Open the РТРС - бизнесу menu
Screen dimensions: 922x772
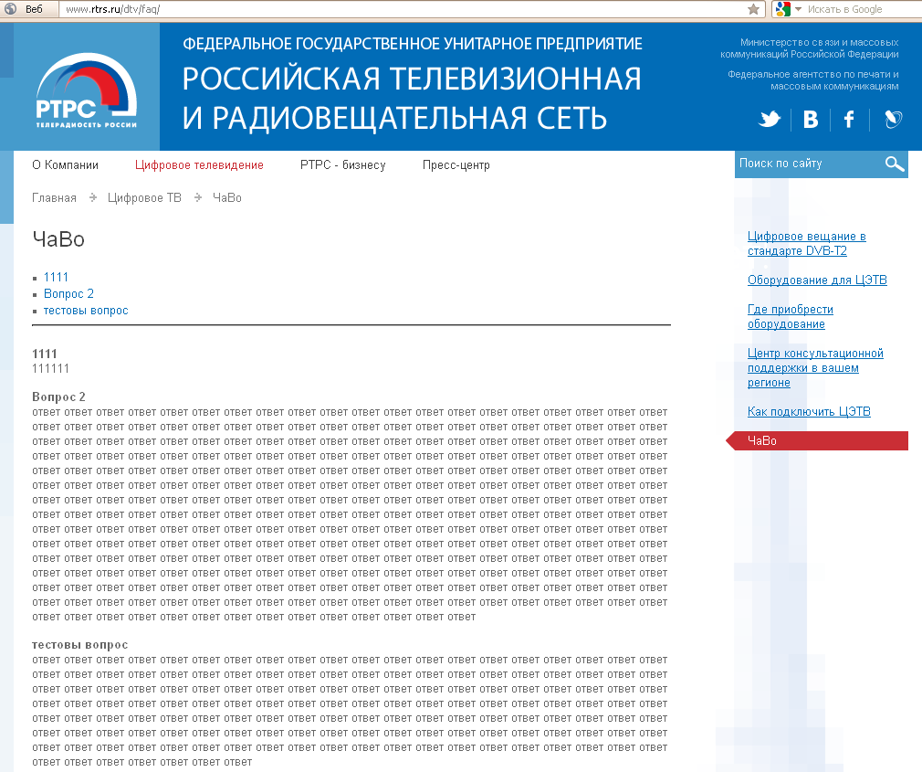(342, 165)
